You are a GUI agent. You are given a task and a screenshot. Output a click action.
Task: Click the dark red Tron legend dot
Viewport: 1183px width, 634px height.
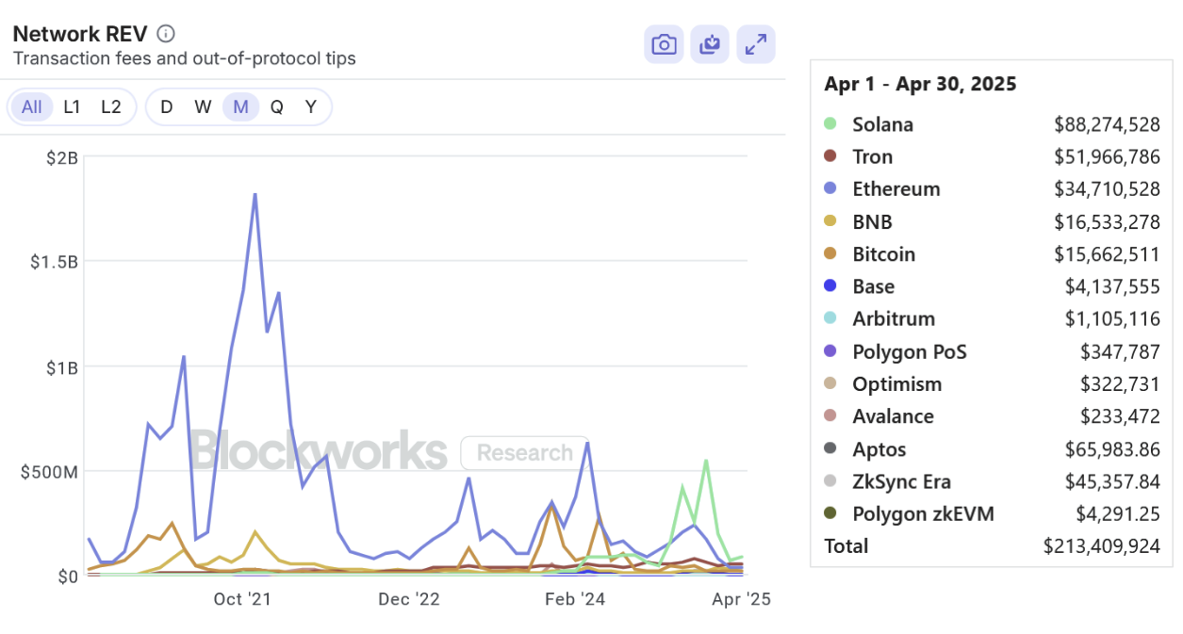(x=830, y=156)
